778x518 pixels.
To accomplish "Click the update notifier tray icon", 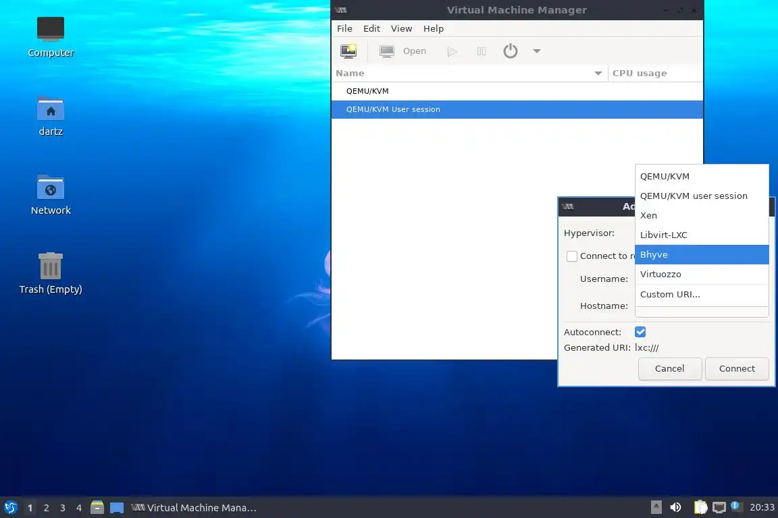I will point(736,507).
